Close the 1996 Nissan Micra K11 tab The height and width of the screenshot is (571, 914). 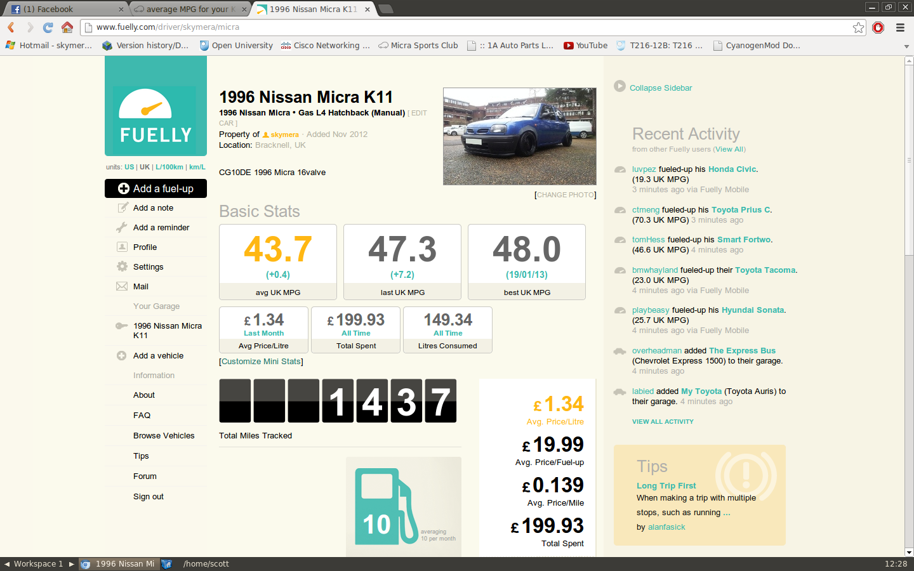pyautogui.click(x=368, y=9)
